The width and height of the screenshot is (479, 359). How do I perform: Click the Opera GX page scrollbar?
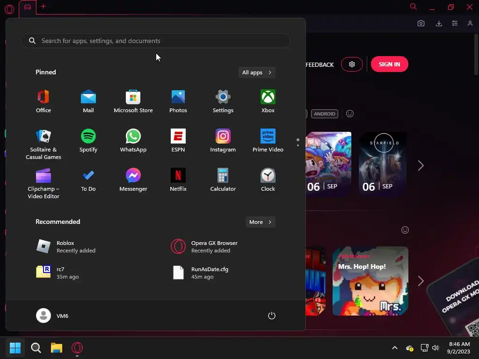click(476, 54)
